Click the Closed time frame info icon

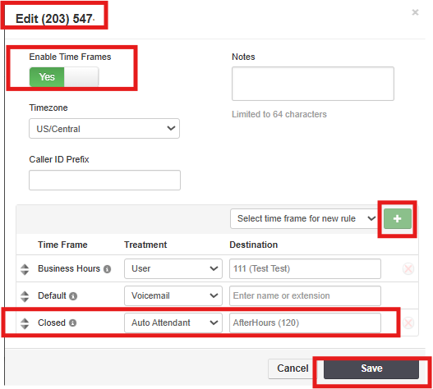point(72,323)
